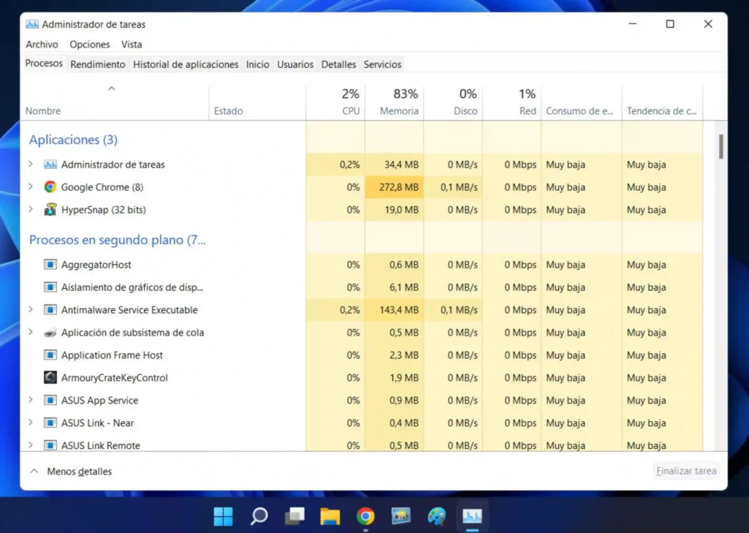Click the ASUS App Service icon

tap(50, 400)
